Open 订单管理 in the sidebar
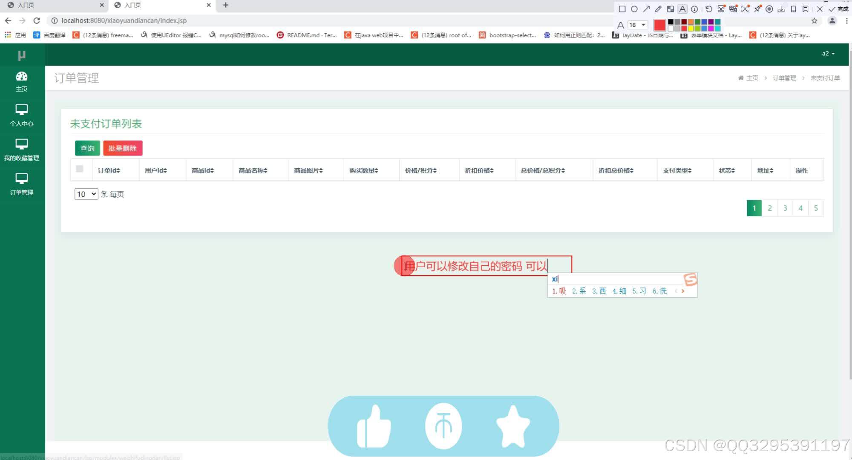Image resolution: width=852 pixels, height=460 pixels. [x=22, y=184]
